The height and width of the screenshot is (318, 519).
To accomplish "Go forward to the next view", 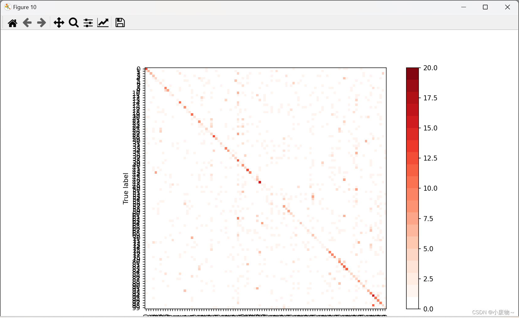I will (41, 23).
